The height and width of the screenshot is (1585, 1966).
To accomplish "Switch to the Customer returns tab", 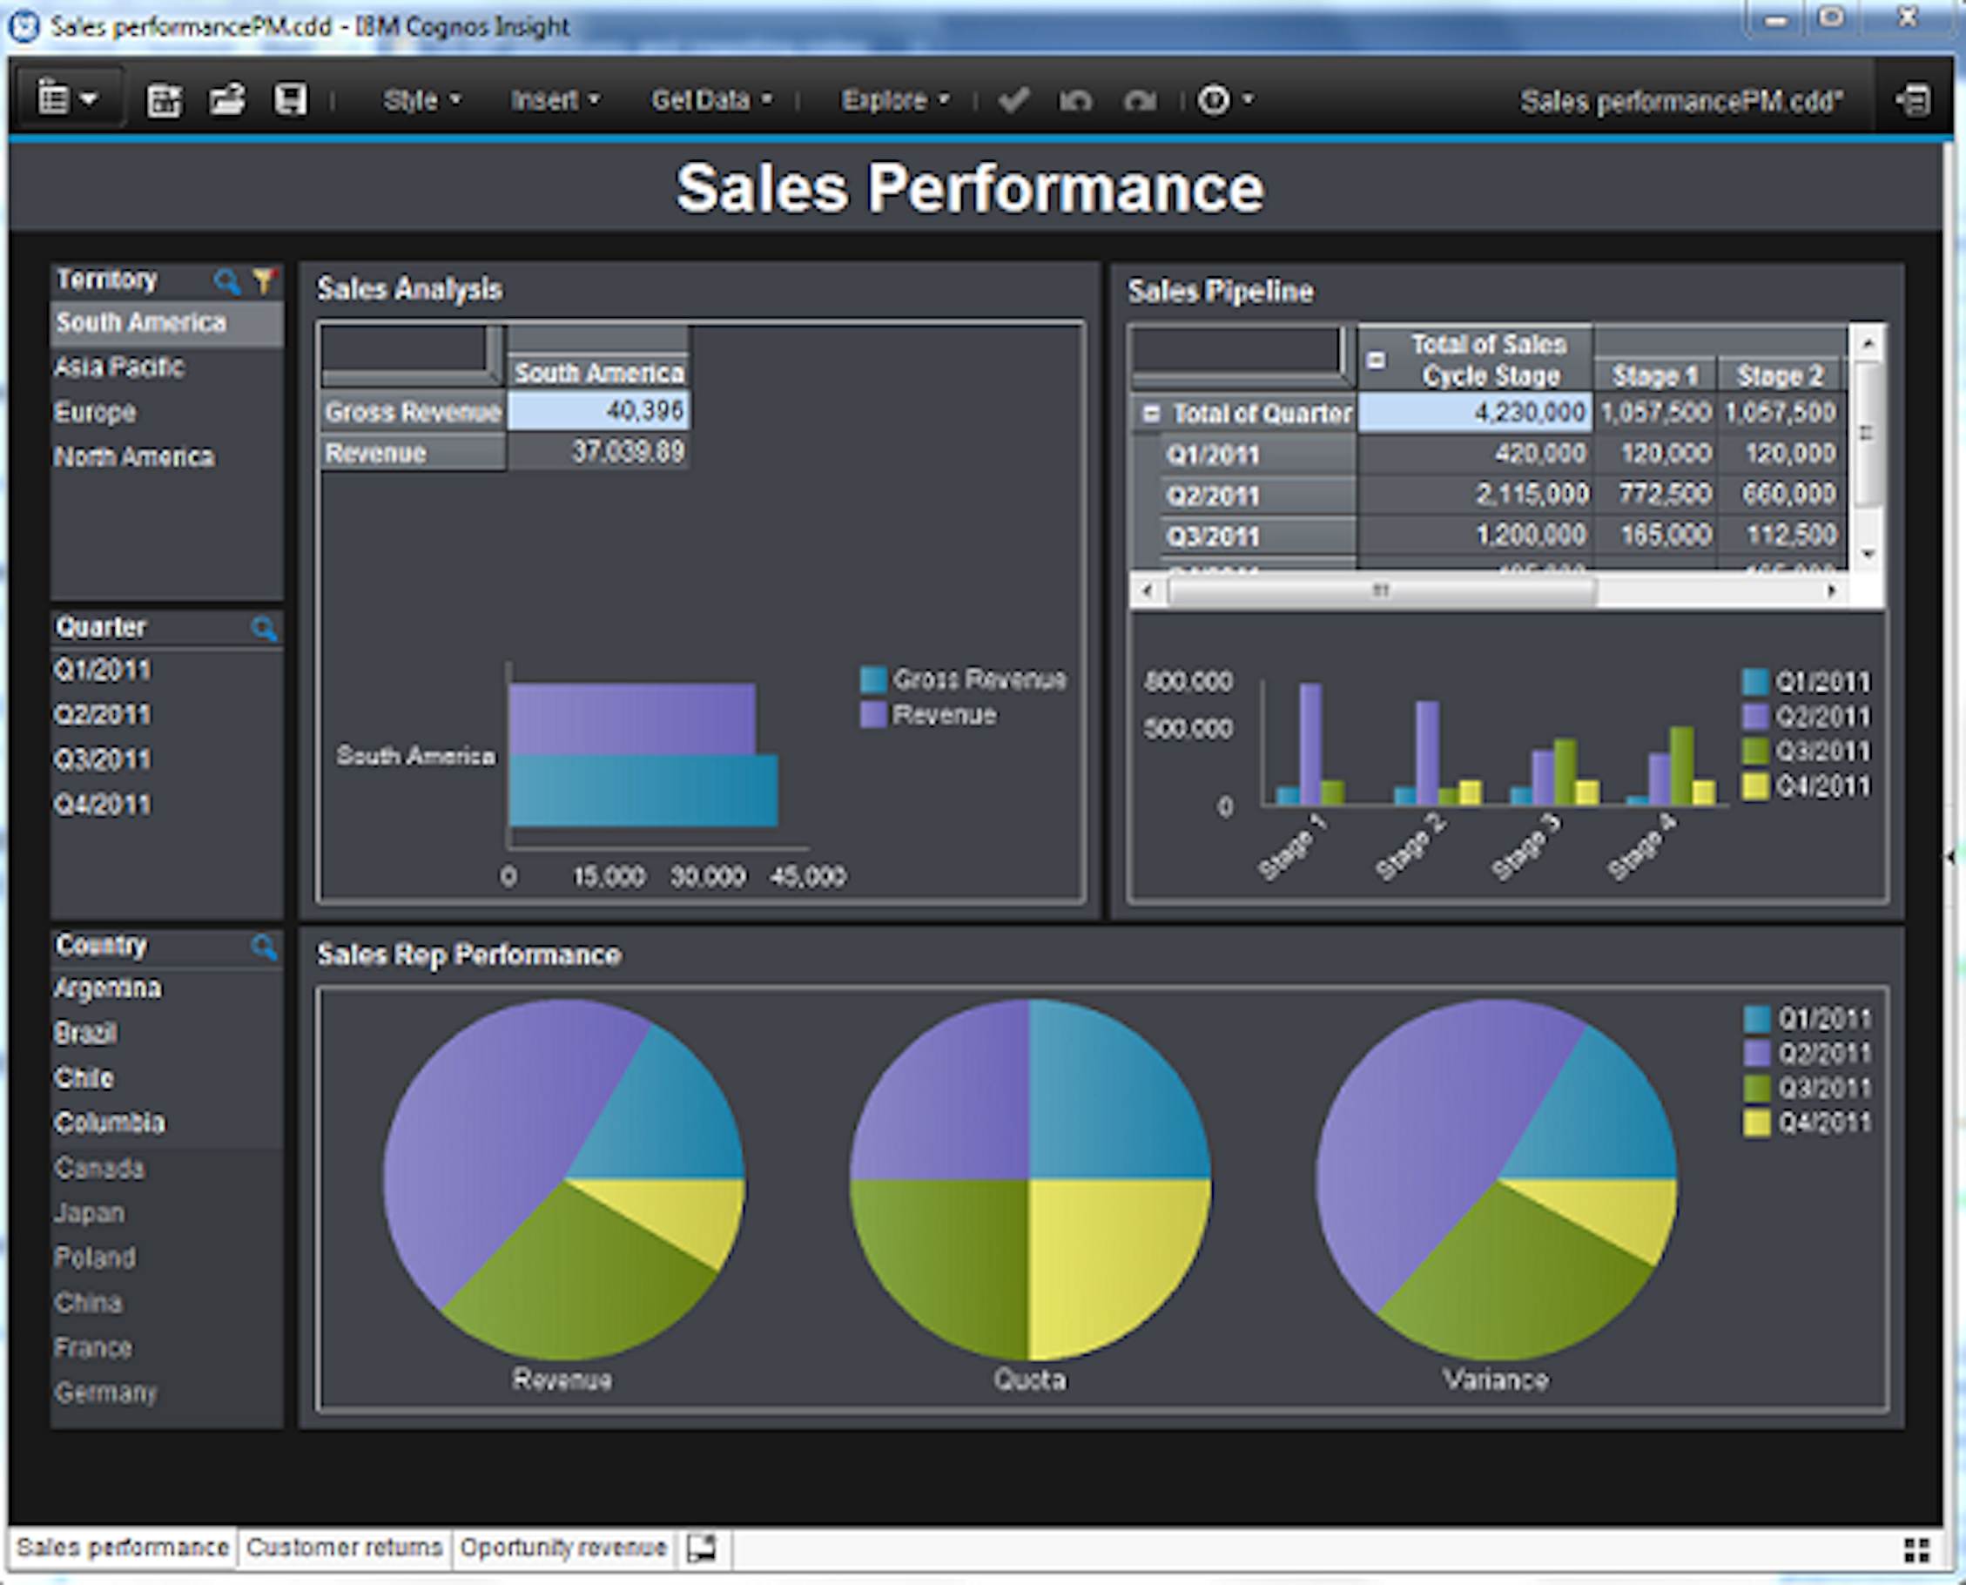I will 344,1548.
